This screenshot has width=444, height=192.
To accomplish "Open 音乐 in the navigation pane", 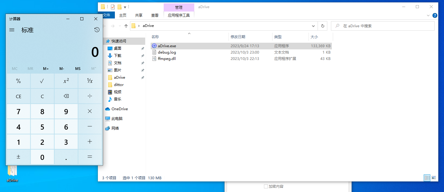I will point(118,99).
